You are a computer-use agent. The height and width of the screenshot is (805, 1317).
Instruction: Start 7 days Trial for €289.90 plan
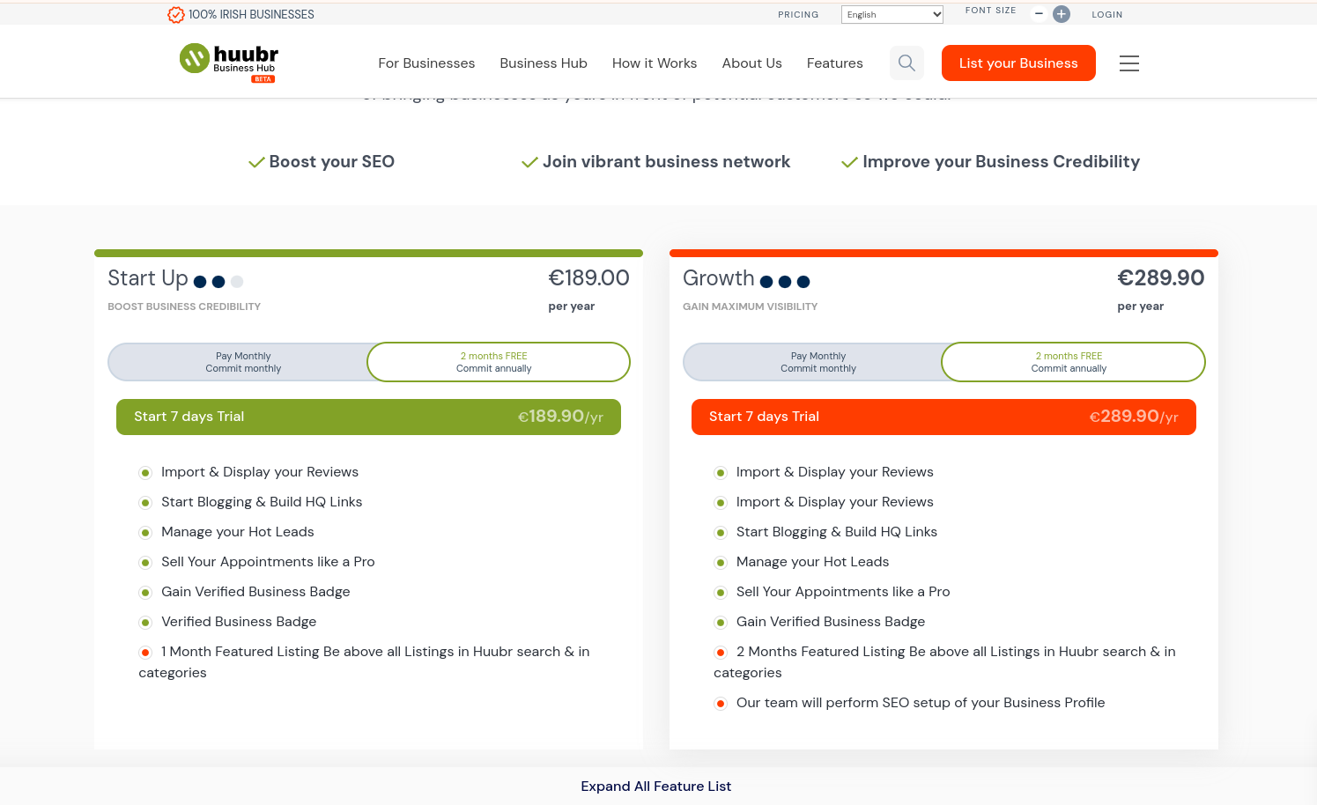coord(943,417)
